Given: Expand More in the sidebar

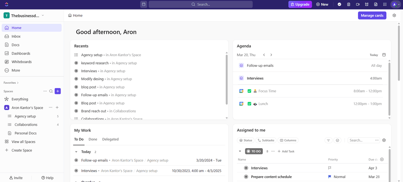Looking at the screenshot, I should pos(32,70).
